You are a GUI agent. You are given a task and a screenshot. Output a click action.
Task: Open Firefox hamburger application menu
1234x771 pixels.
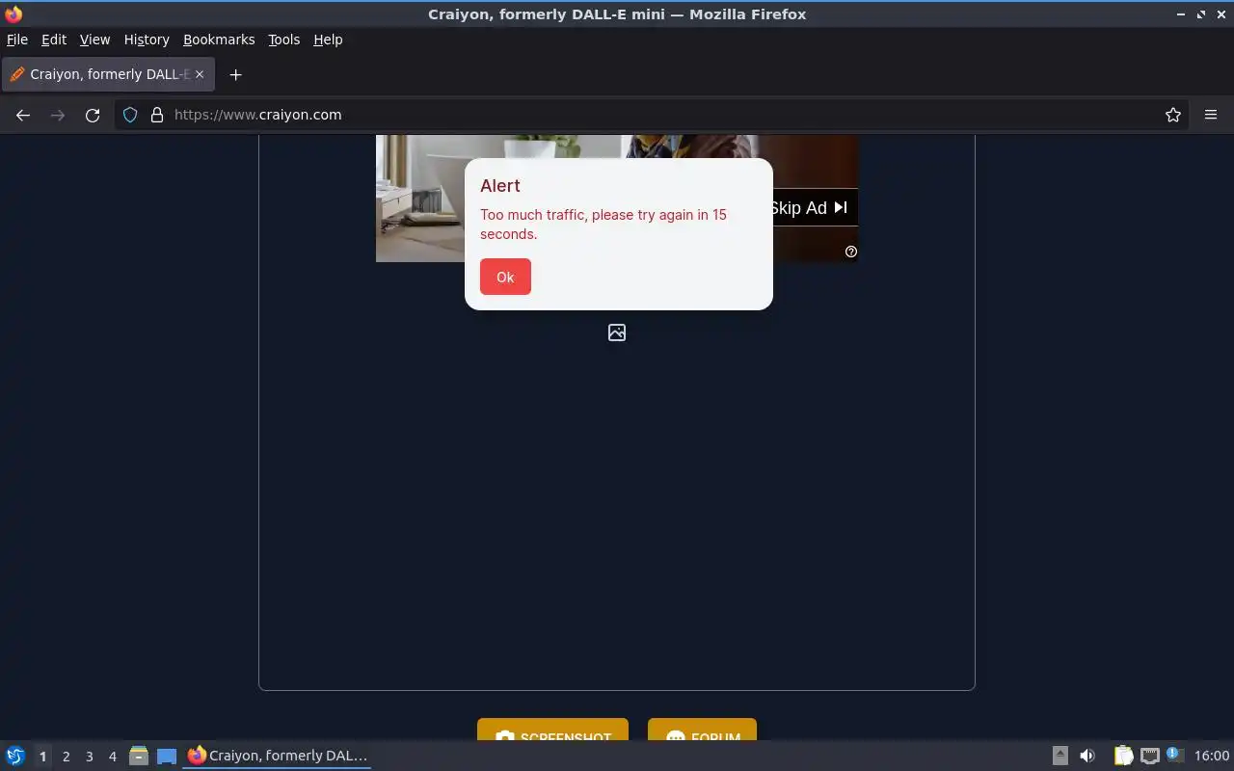point(1211,115)
